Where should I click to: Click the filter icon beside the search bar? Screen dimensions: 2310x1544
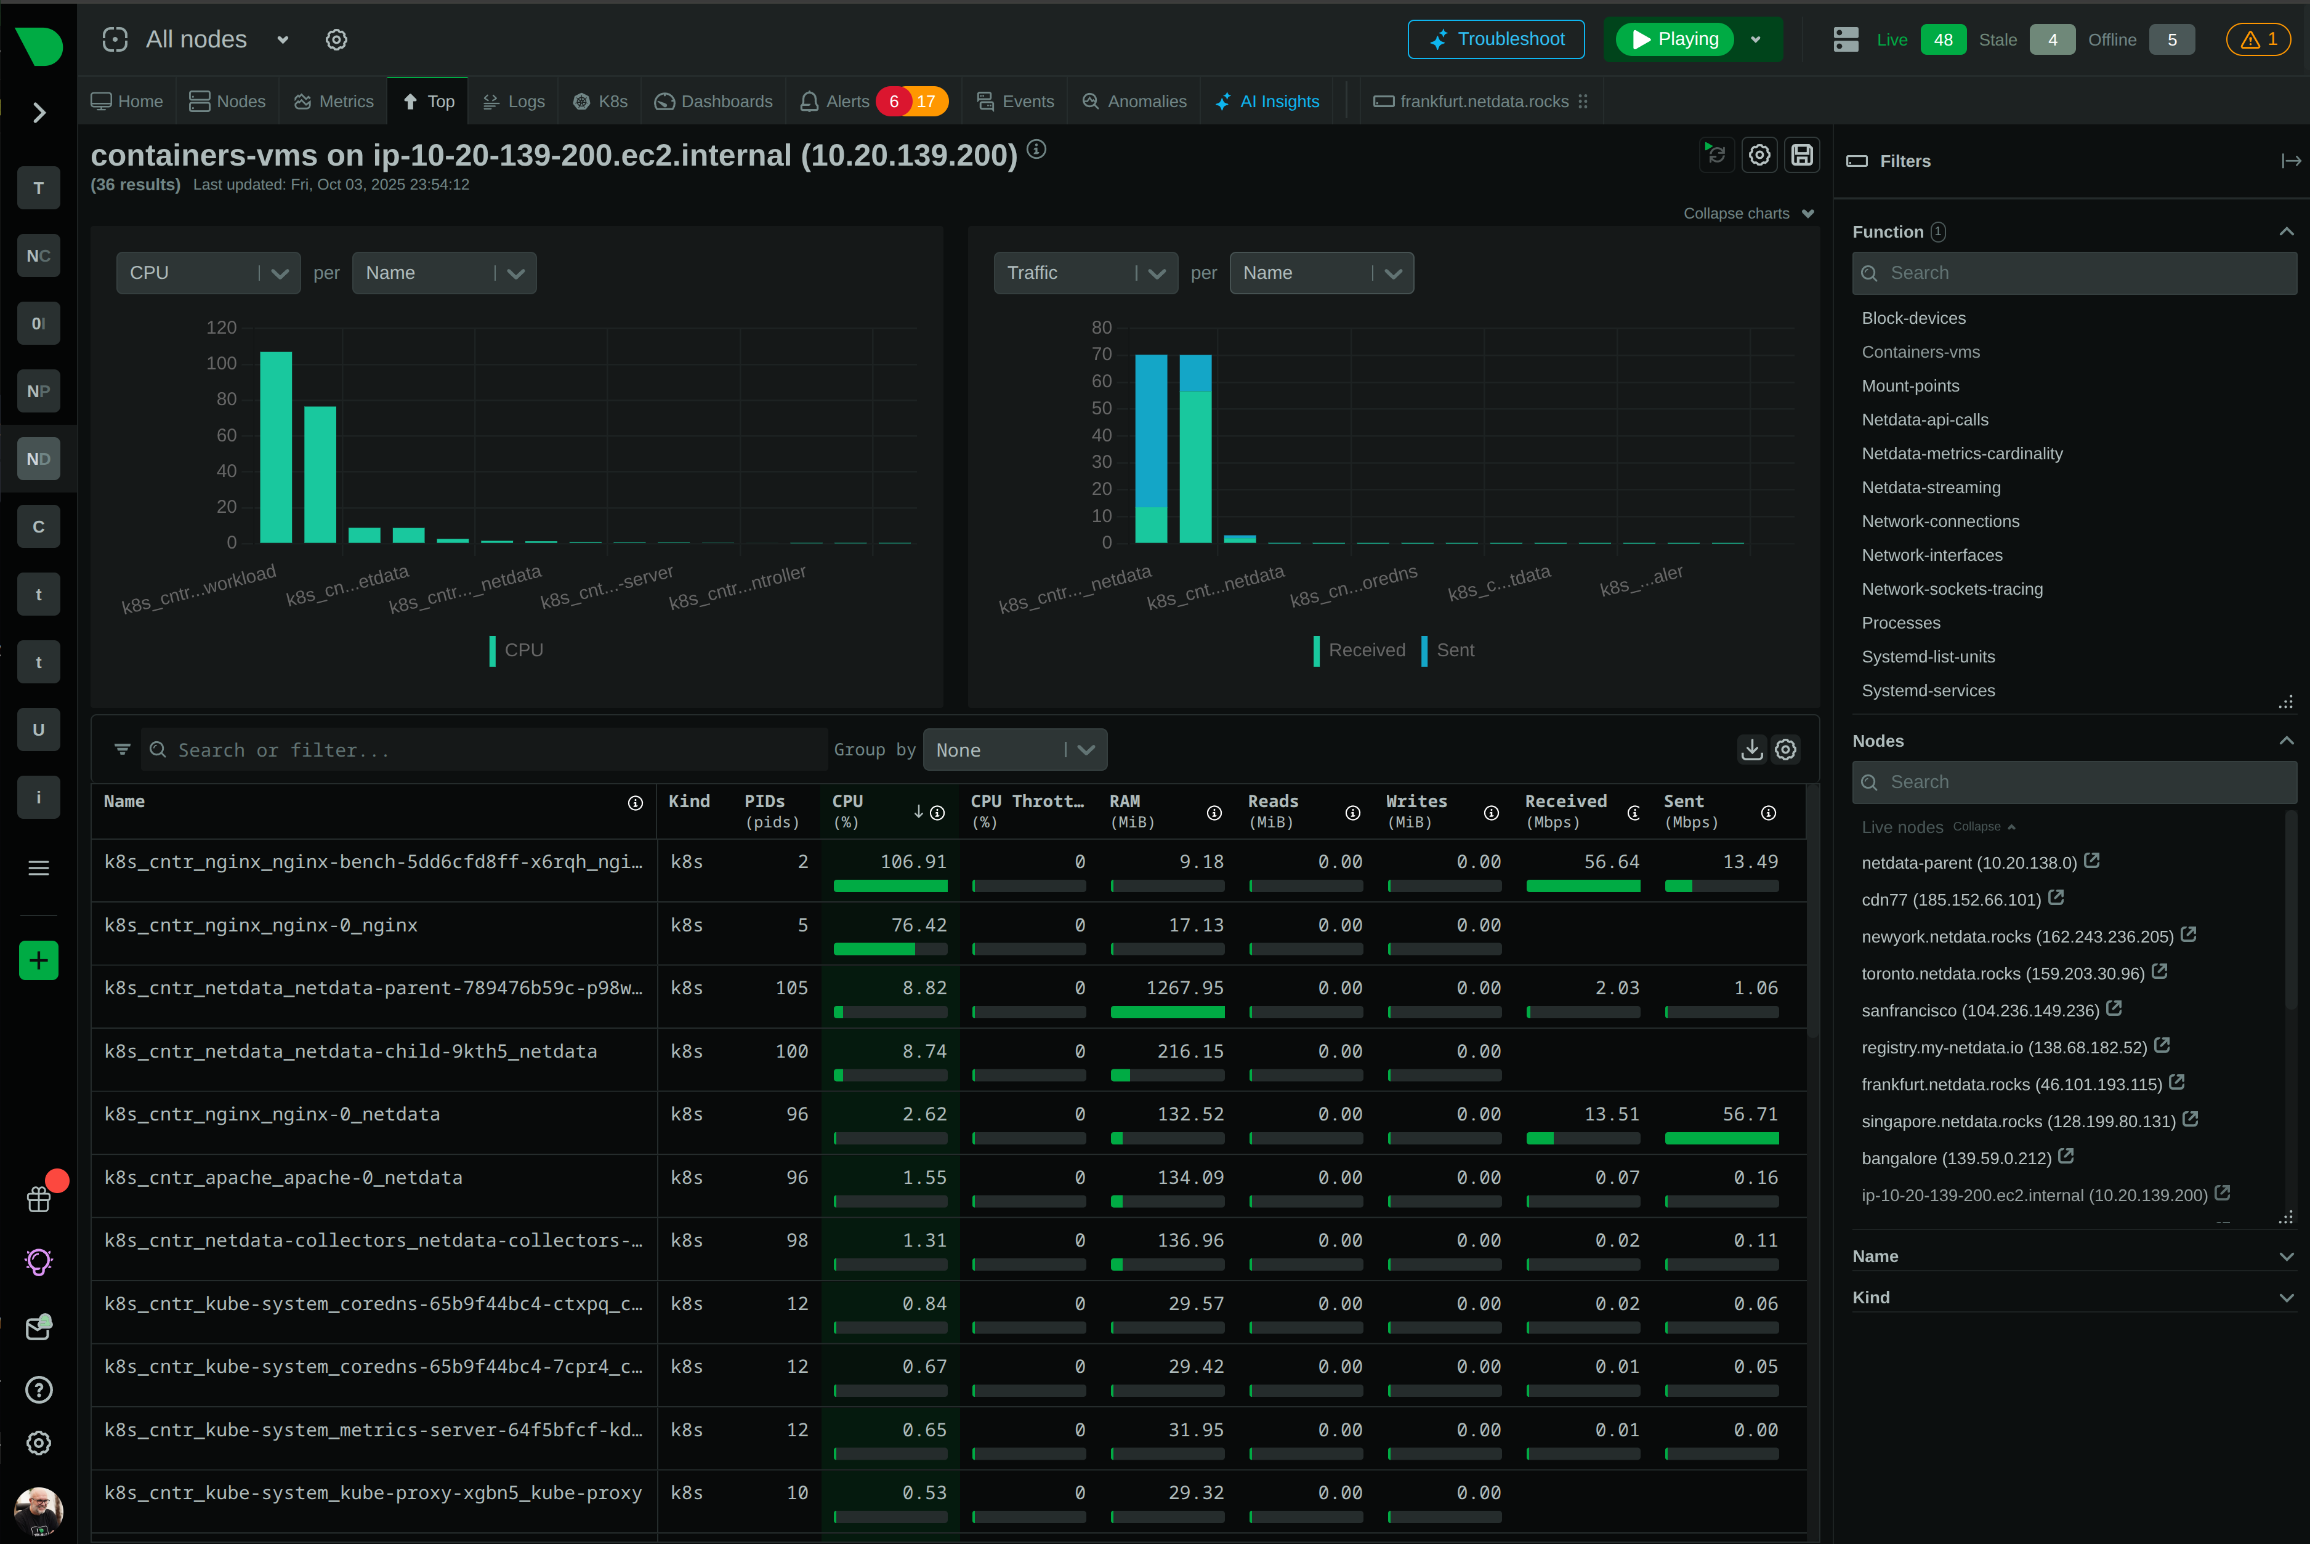[121, 749]
